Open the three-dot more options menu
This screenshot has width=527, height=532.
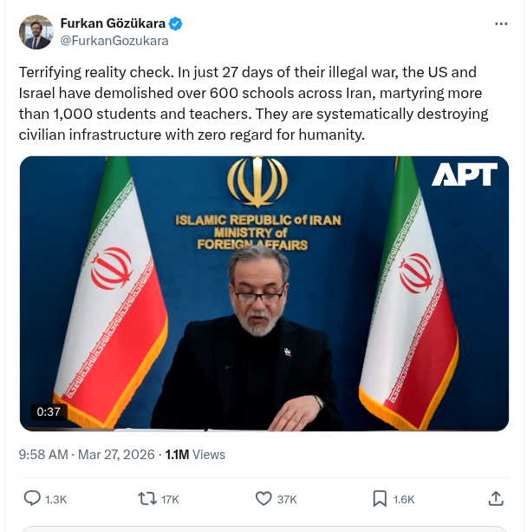501,23
